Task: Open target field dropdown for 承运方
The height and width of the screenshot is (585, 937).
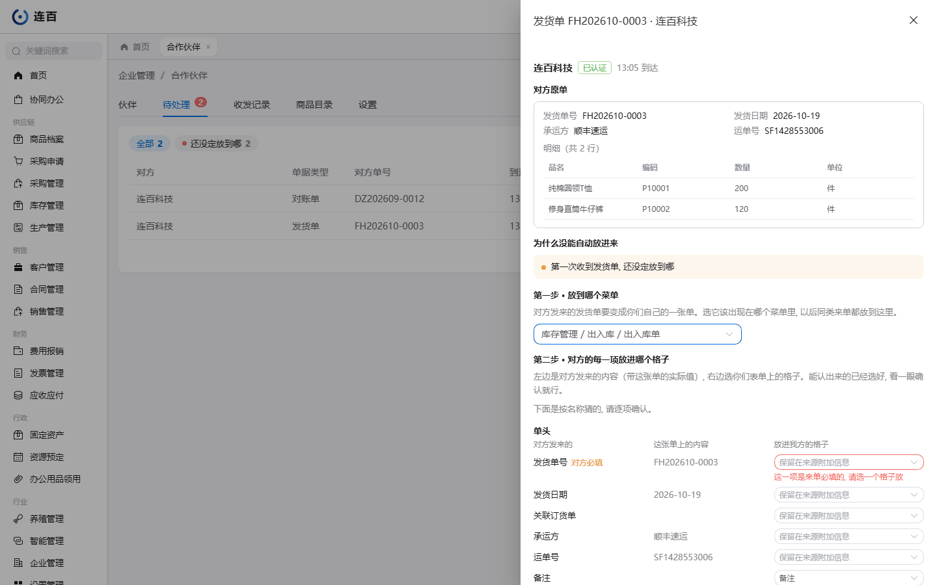Action: click(849, 536)
